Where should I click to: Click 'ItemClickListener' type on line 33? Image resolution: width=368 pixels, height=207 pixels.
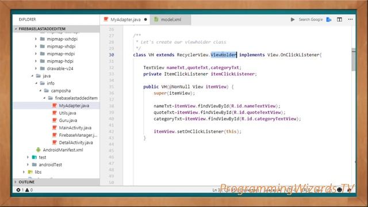(186, 74)
